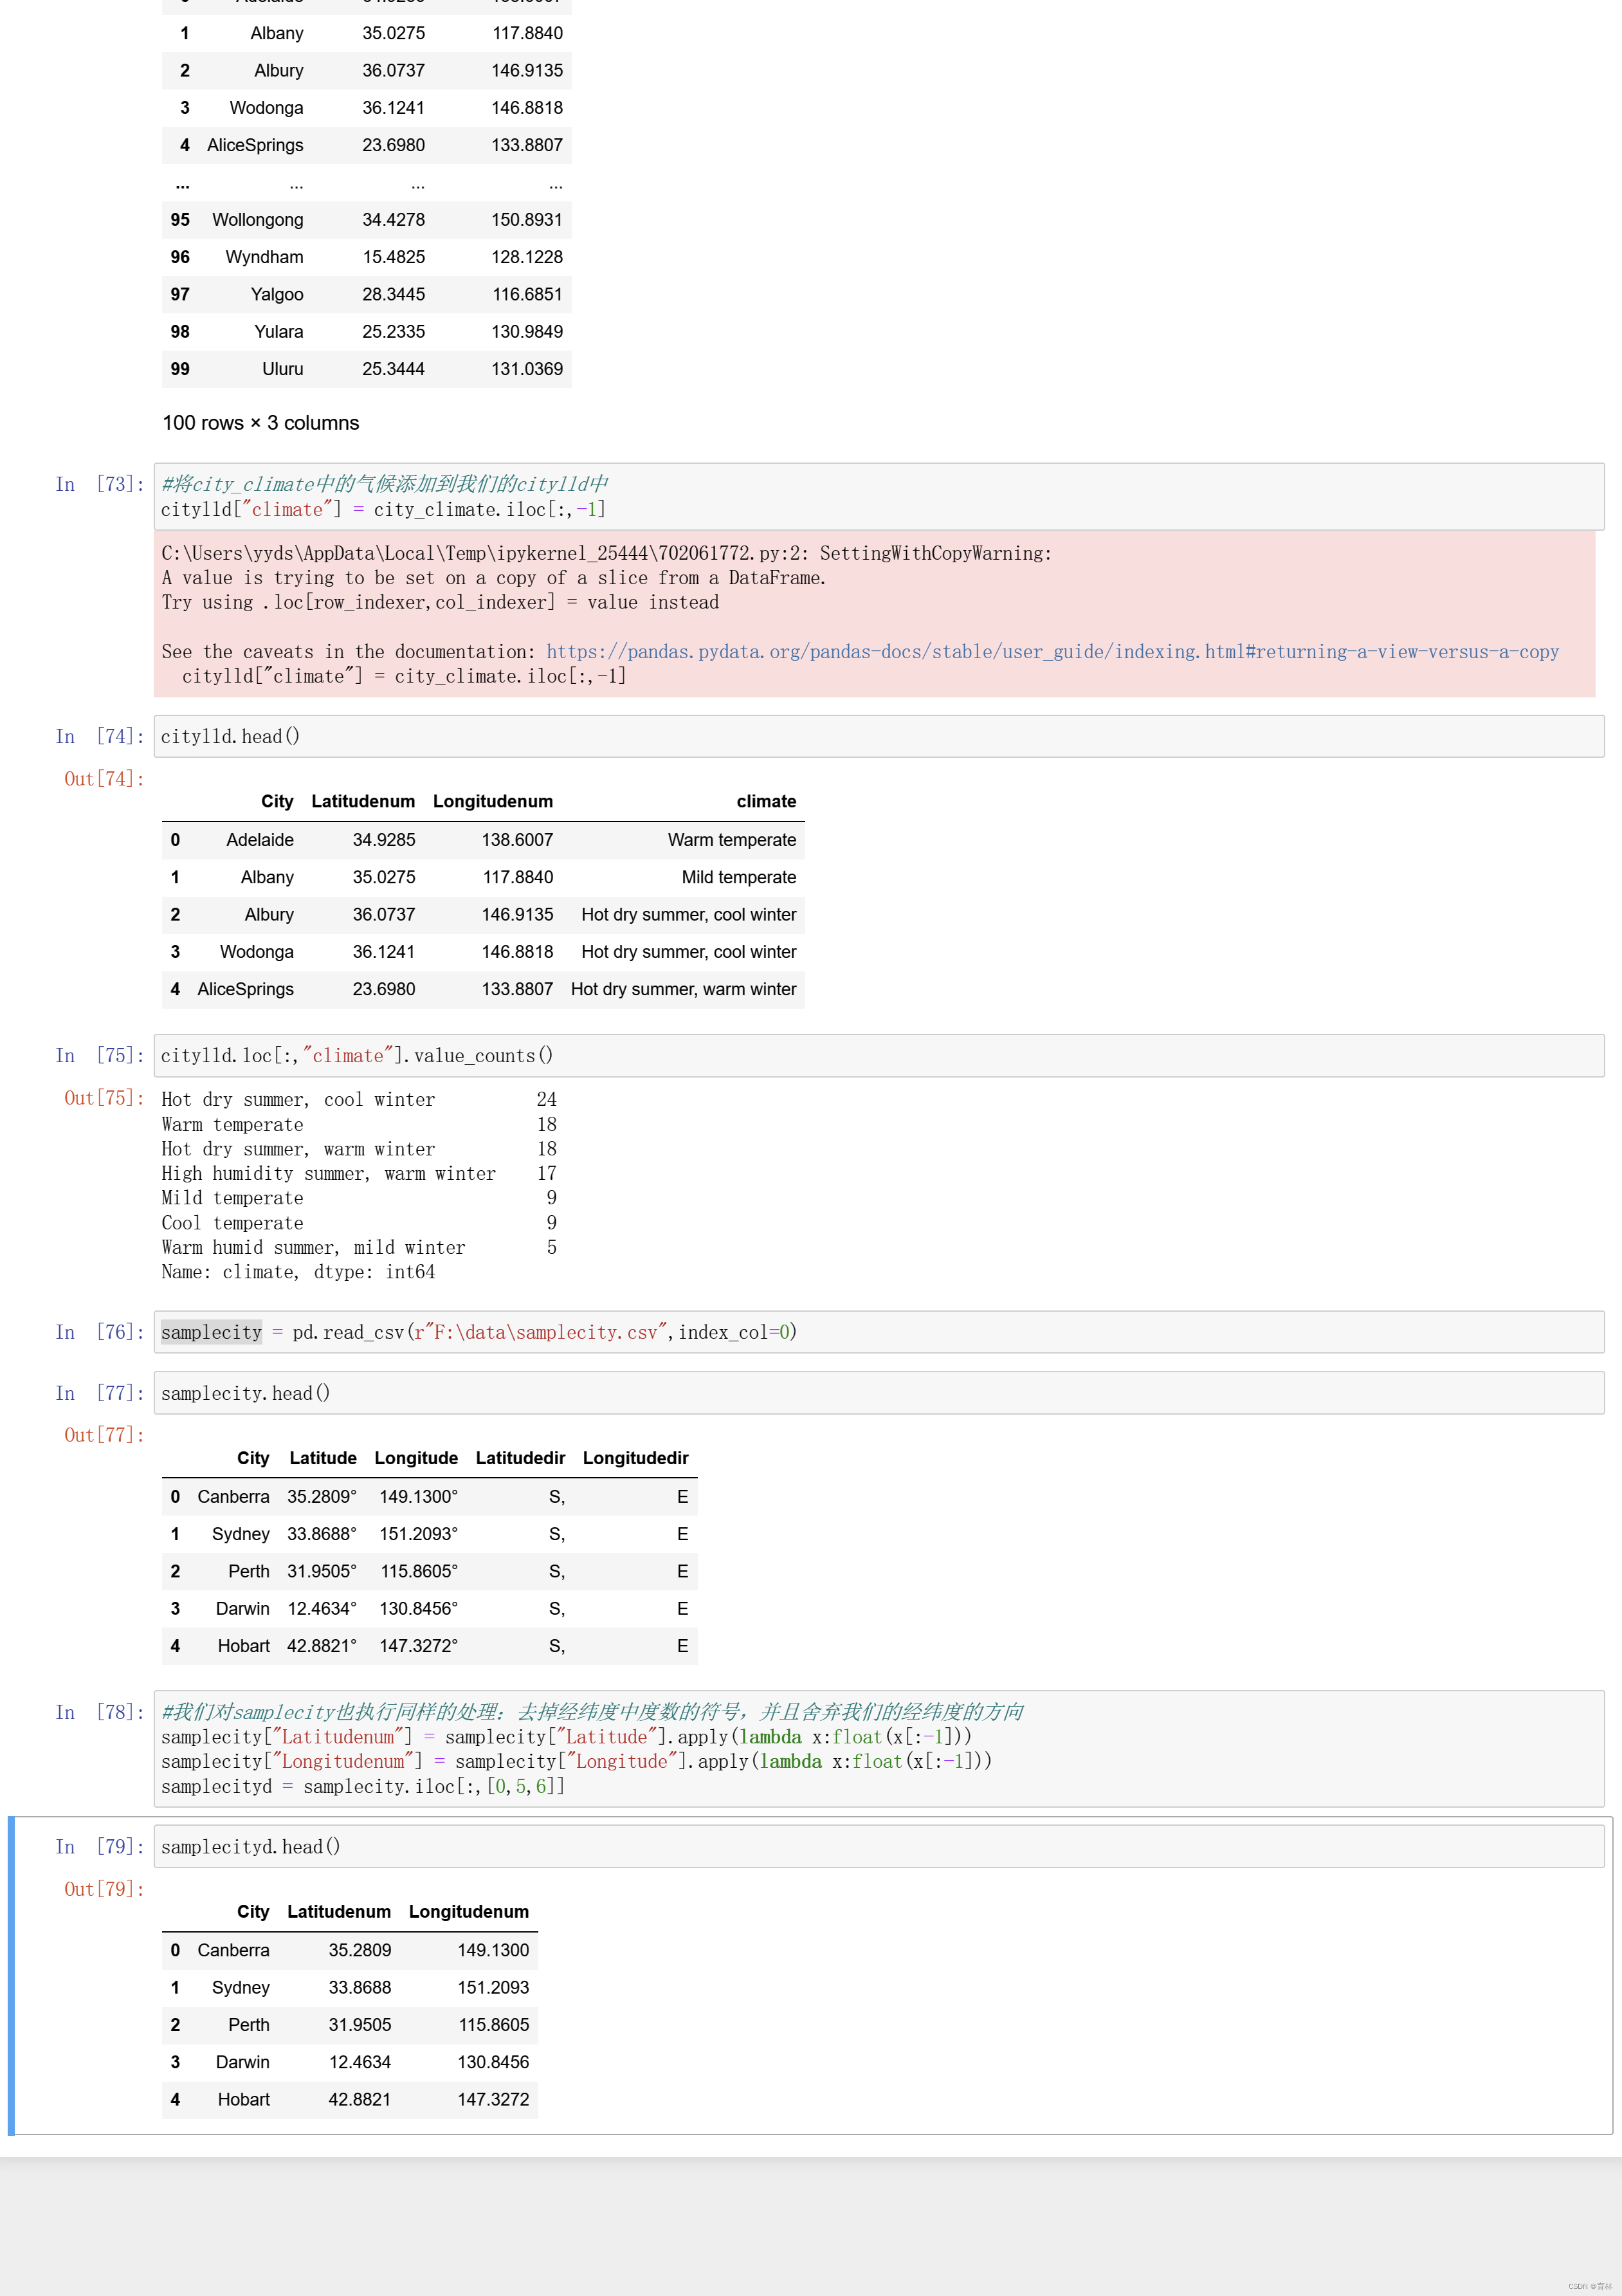The height and width of the screenshot is (2296, 1622).
Task: Click the Latitudenum header in Out[79] table
Action: [339, 1912]
